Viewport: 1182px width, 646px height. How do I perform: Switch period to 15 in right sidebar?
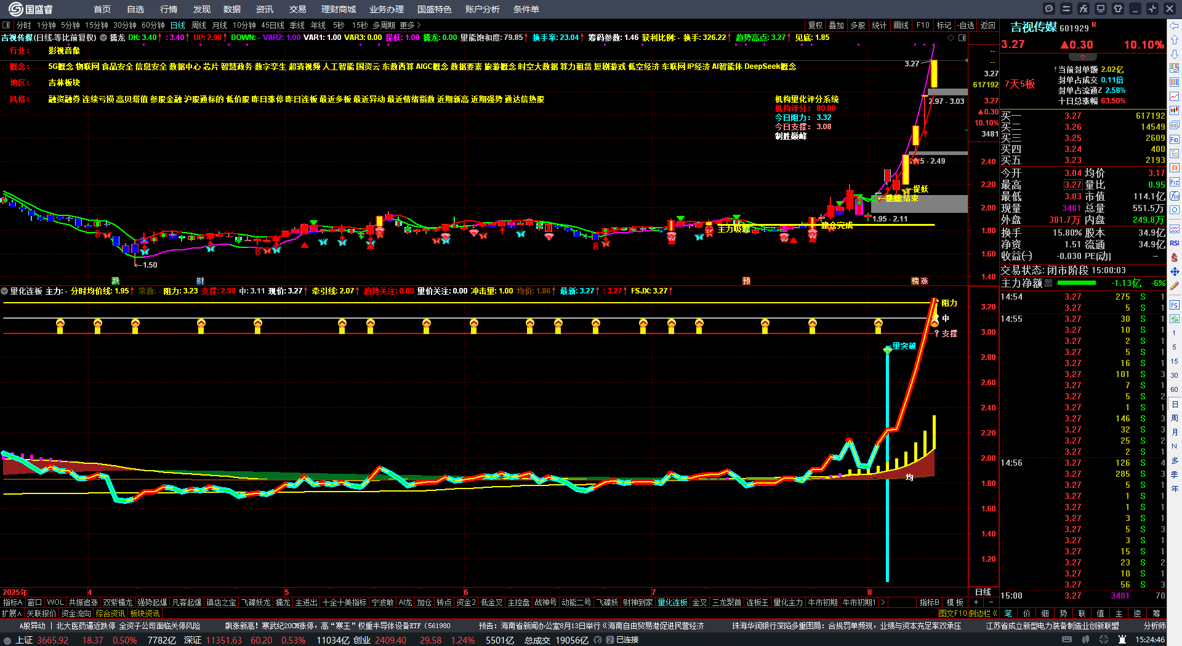tap(1175, 361)
